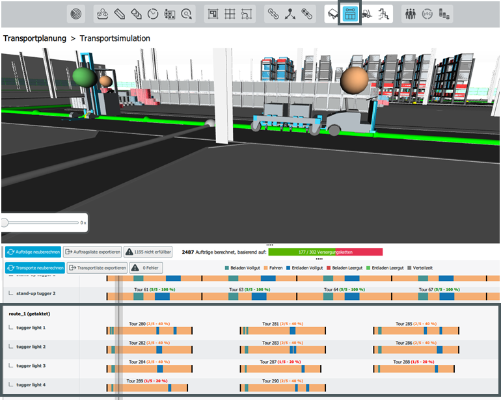This screenshot has width=501, height=400.
Task: Click the grey playhead marker on timeline
Action: tap(119, 336)
